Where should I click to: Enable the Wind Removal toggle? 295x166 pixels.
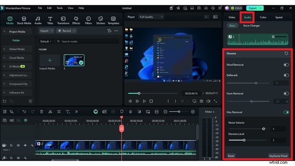pyautogui.click(x=286, y=65)
